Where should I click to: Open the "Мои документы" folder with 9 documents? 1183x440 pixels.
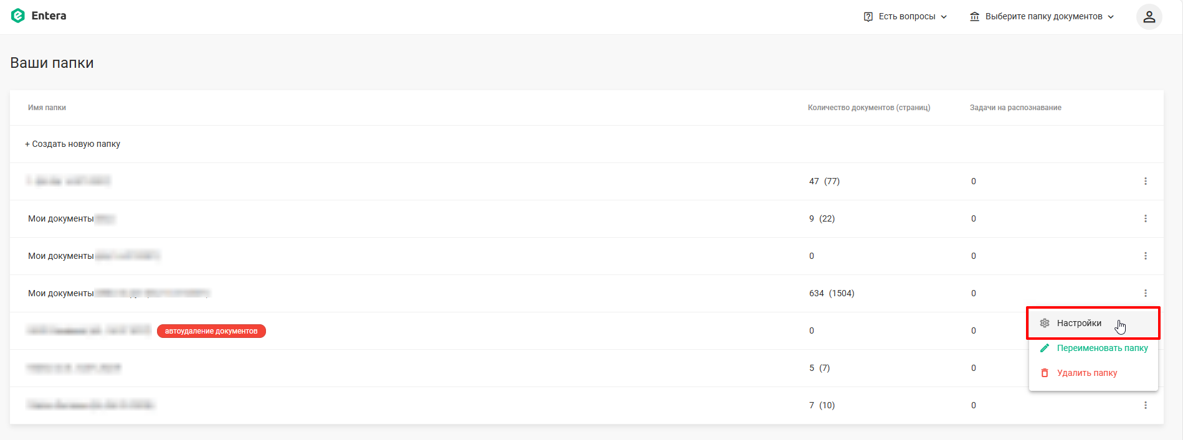[61, 218]
